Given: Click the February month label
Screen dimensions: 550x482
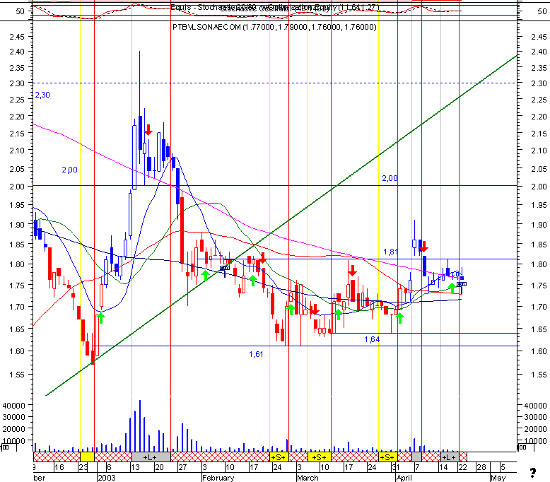Looking at the screenshot, I should click(218, 478).
